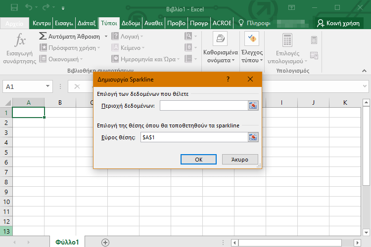Expand the Αυτόματη Άθροιση dropdown arrow
Screen dimensions: 371x247
tap(106, 37)
